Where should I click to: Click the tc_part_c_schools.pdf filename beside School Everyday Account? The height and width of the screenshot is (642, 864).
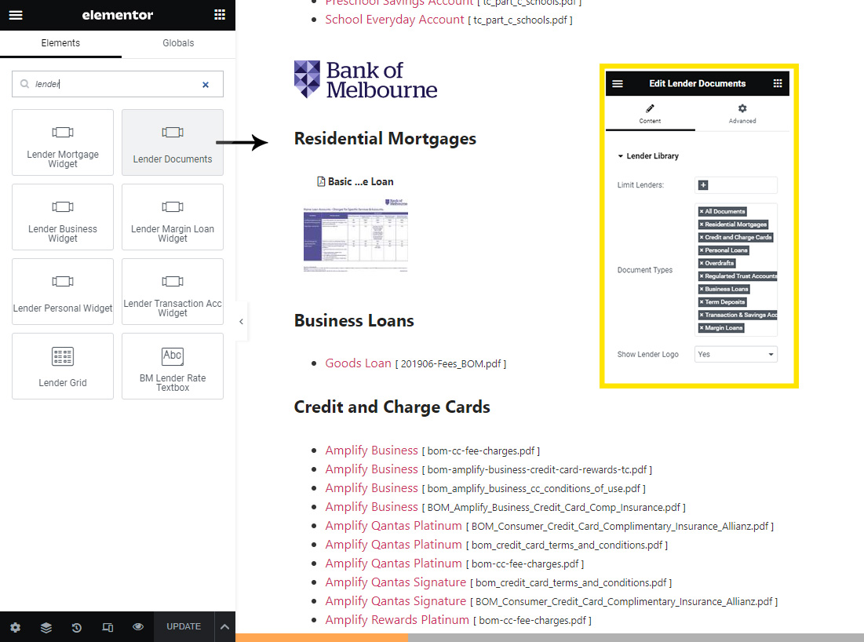[520, 20]
